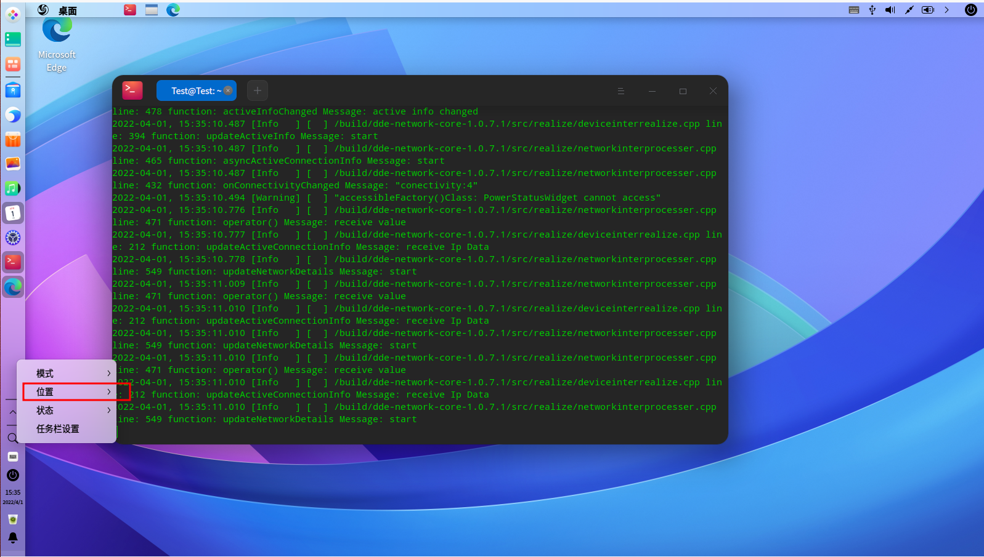
Task: Select the Test@Test: ~ terminal tab
Action: click(196, 91)
